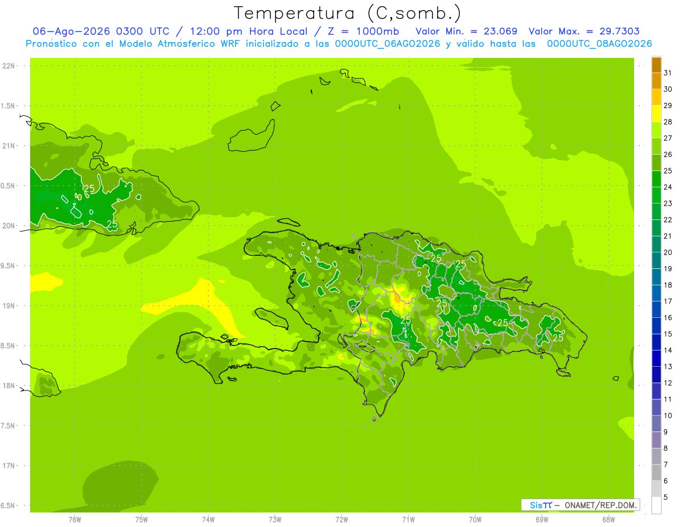Click the "22N" latitude axis label
Screen dimensions: 683x527
9,66
